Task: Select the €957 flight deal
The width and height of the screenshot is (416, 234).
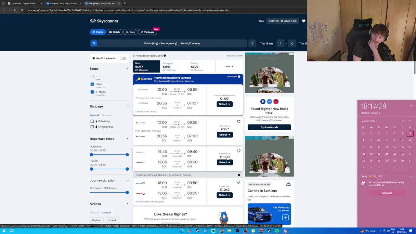Action: (225, 135)
